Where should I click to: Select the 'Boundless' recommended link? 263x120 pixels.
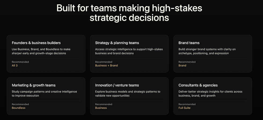19,108
